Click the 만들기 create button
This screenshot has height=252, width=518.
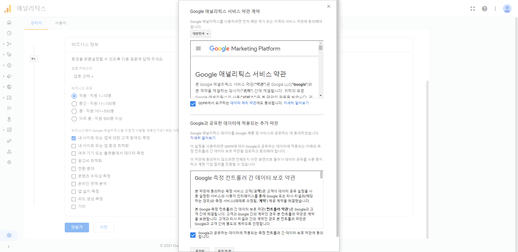tap(77, 227)
